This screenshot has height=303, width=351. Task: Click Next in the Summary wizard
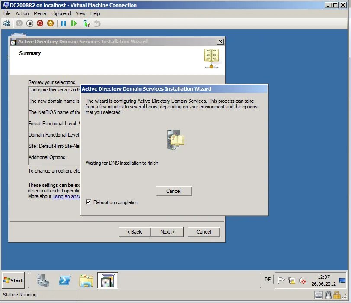167,232
